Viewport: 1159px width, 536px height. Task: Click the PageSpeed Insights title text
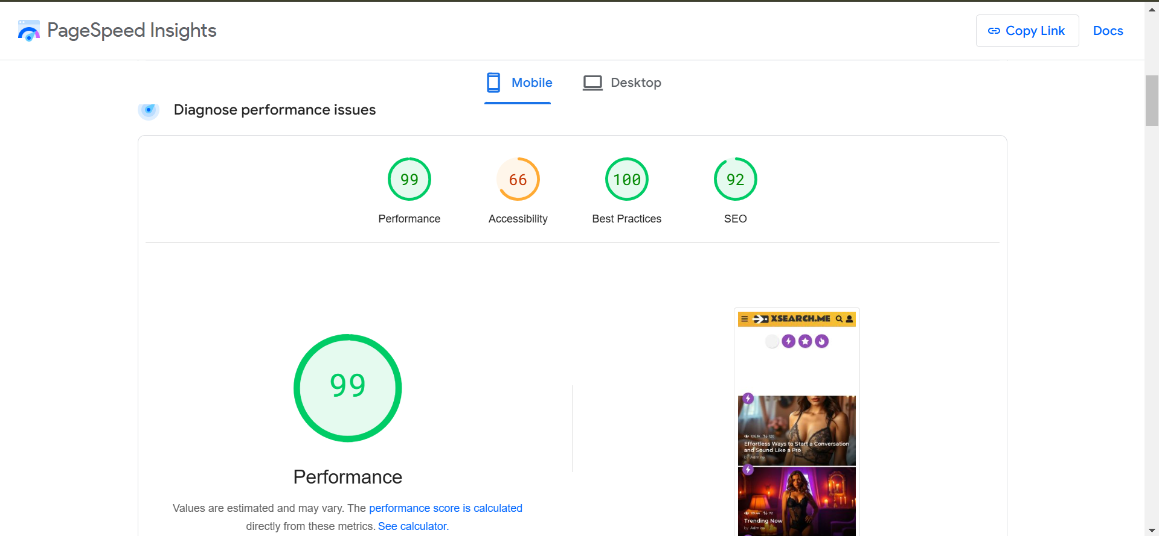(x=132, y=31)
